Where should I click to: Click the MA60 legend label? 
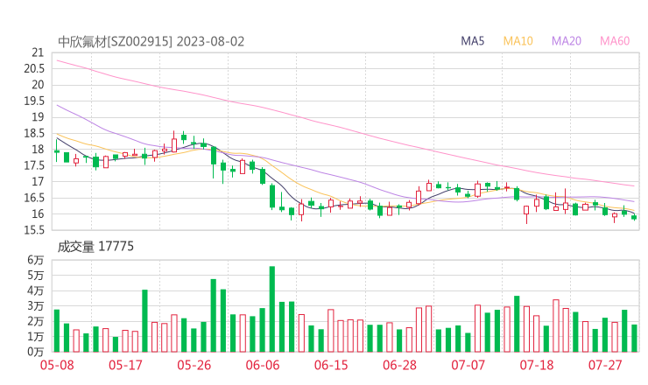tap(615, 41)
